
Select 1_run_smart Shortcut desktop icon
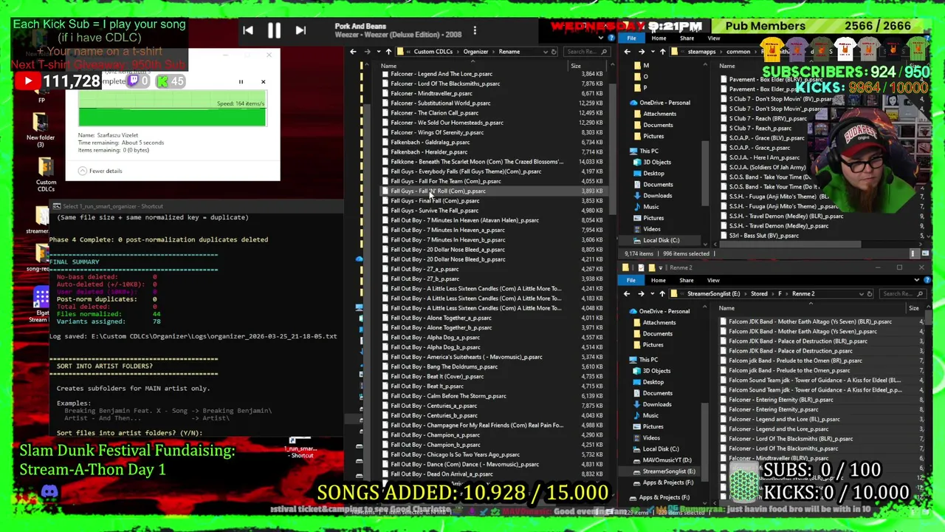point(301,448)
